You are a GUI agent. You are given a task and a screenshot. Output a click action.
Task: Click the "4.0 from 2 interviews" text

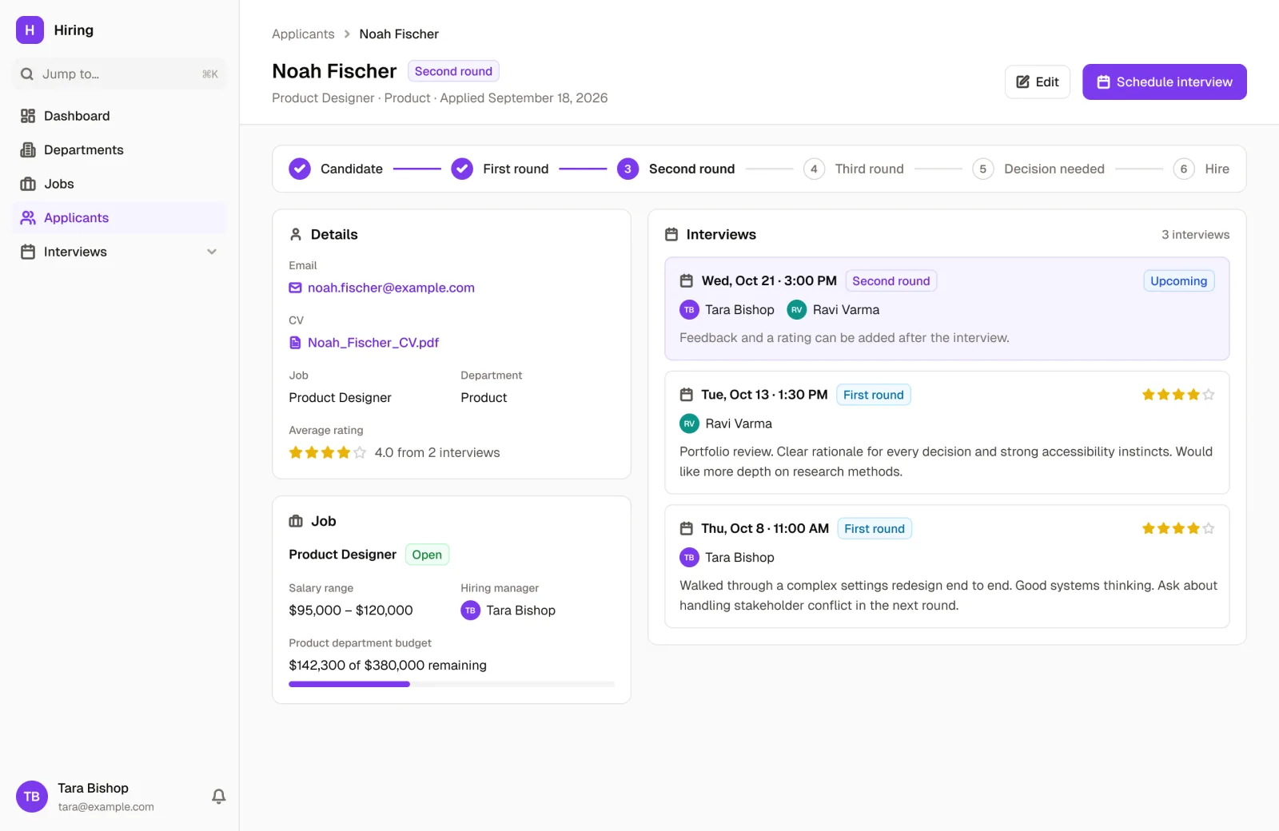[x=437, y=452]
